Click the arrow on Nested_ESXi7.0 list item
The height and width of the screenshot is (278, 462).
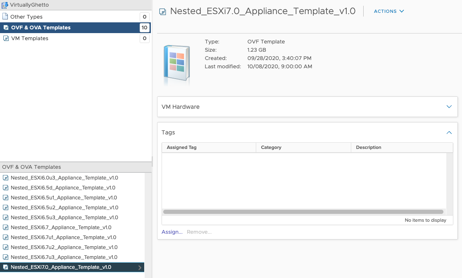[140, 268]
